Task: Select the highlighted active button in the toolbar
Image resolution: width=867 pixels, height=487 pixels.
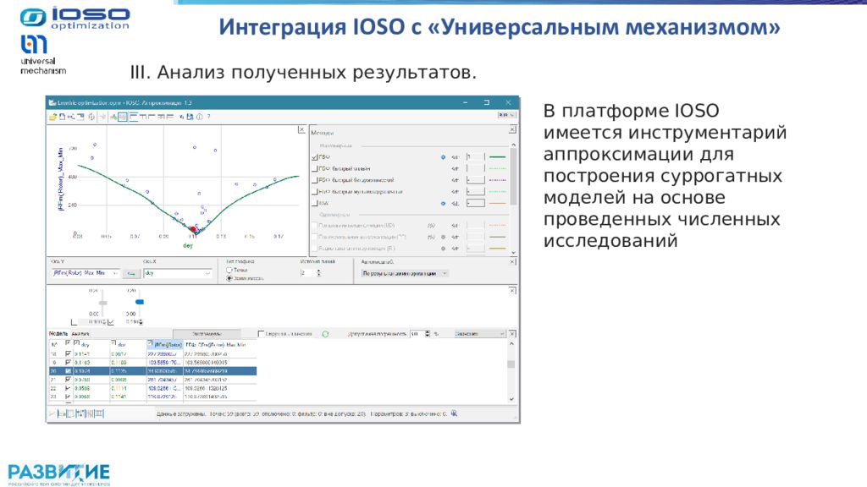Action: click(122, 117)
